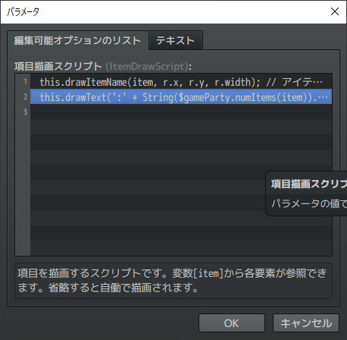Click the パラメータ window title

tap(23, 11)
